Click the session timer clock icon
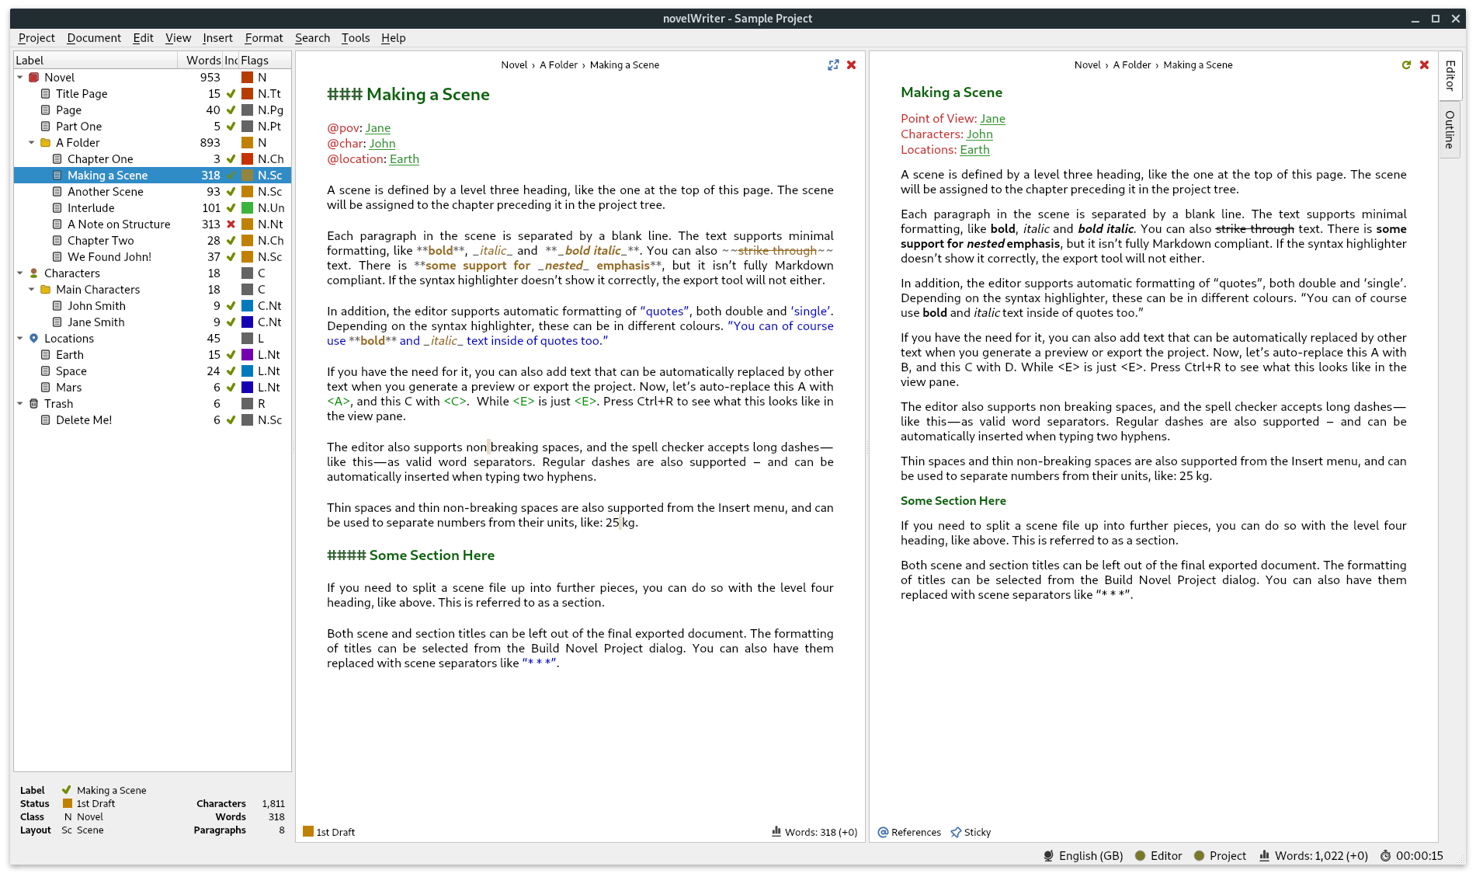Screen dimensions: 1476x877 (x=1386, y=855)
